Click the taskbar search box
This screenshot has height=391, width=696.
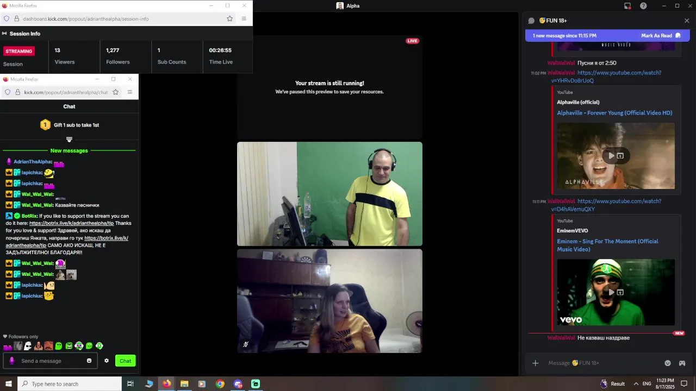(x=70, y=384)
